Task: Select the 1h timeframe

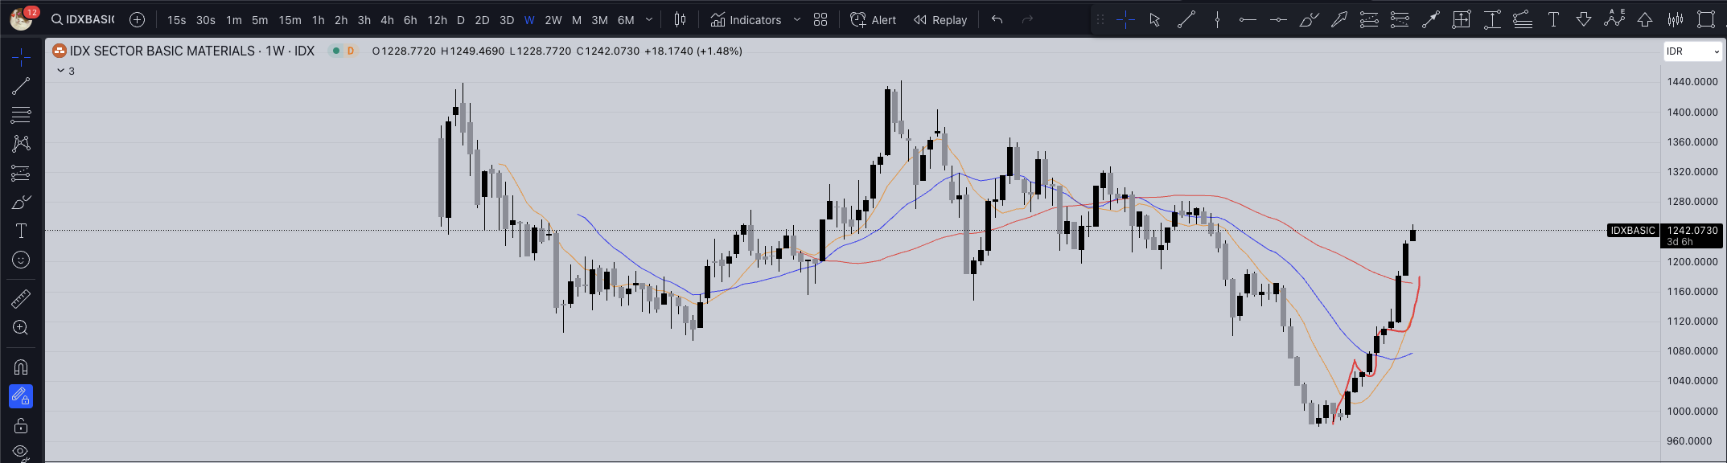Action: tap(319, 20)
